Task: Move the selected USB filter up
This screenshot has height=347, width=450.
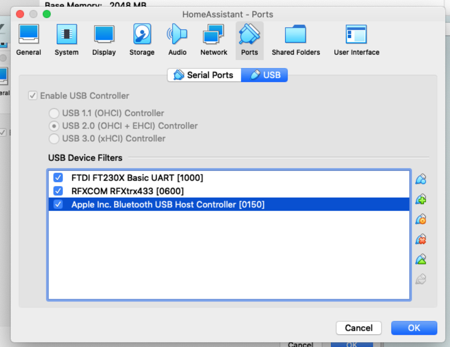Action: 420,259
